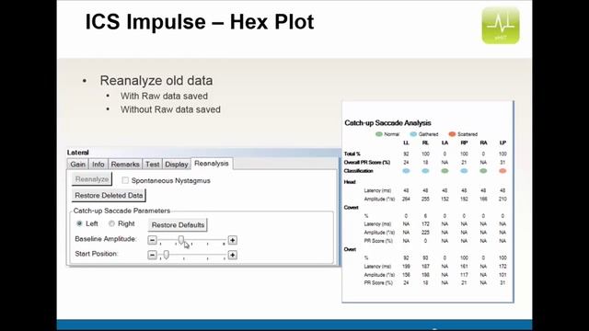Increase Baseline Amplitude with plus button
The height and width of the screenshot is (331, 589).
[233, 240]
